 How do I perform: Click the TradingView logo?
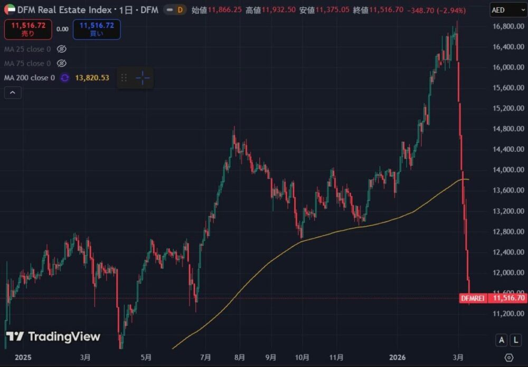pos(53,336)
